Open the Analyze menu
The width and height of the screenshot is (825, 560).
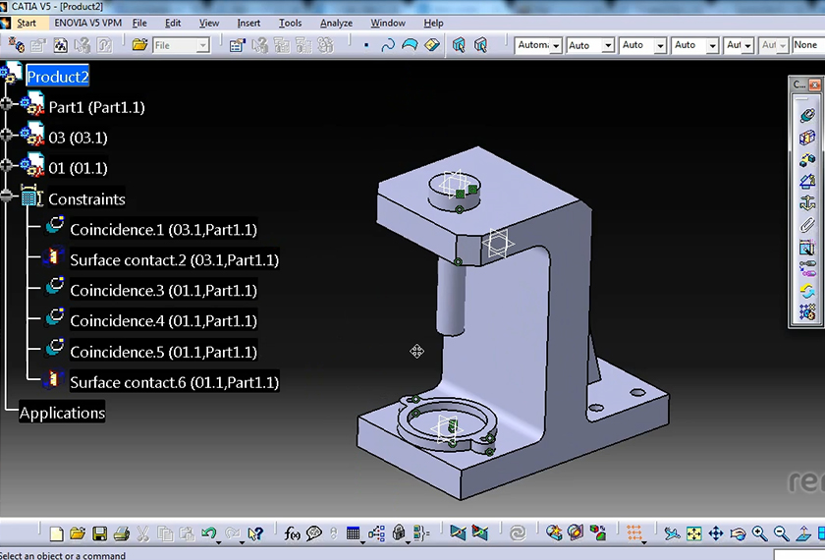click(x=336, y=23)
